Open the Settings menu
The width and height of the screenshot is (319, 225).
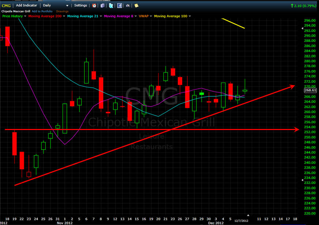click(x=80, y=5)
